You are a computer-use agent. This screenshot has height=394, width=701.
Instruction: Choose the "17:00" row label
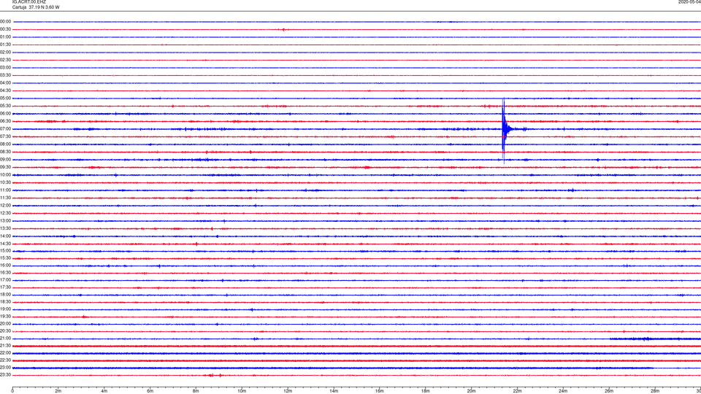tap(5, 280)
